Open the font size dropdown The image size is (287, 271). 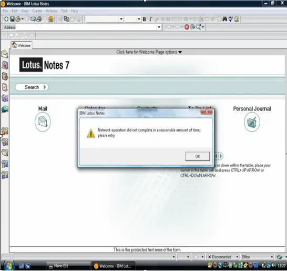pos(139,19)
